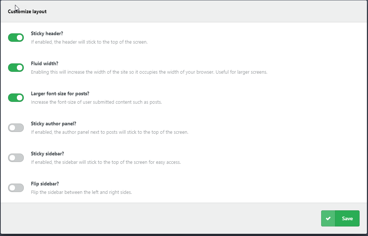This screenshot has width=368, height=236.
Task: Click the "Flip sidebar?" label text
Action: point(45,184)
